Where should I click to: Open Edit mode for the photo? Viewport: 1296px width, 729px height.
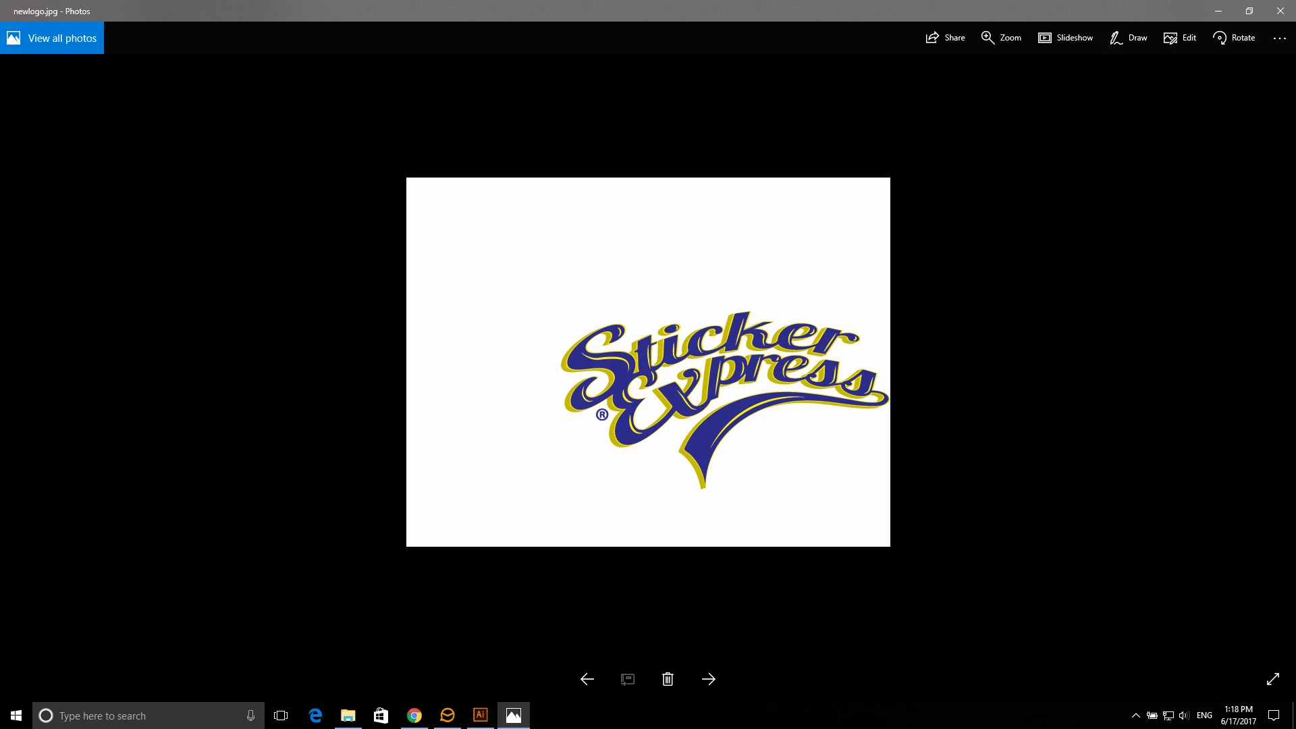point(1179,38)
